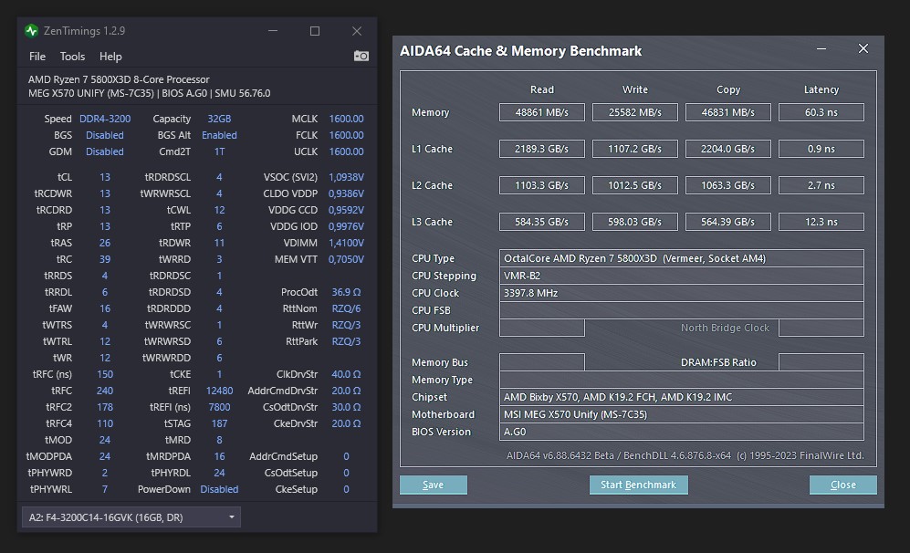
Task: Click the Motherboard field MSI MEG X570 Unify
Action: click(681, 414)
